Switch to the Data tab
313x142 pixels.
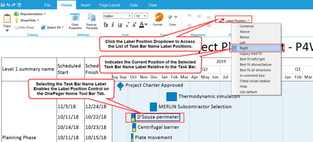pyautogui.click(x=134, y=5)
